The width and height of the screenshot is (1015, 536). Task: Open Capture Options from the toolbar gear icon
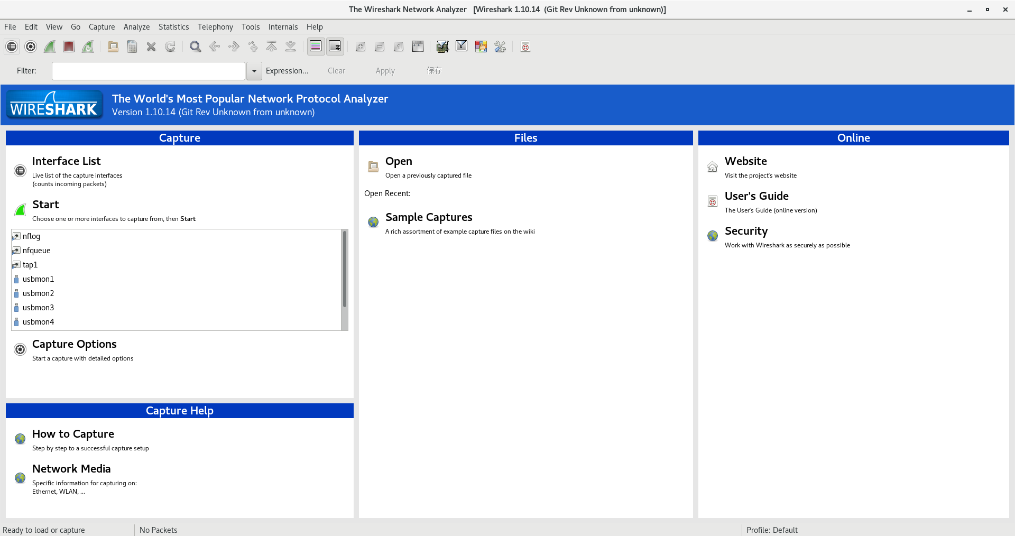click(31, 47)
